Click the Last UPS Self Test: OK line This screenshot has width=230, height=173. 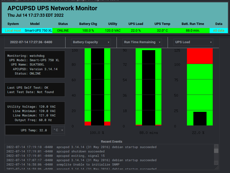click(x=28, y=88)
